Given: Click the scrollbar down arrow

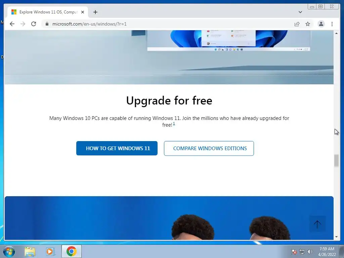Looking at the screenshot, I should pos(336,237).
